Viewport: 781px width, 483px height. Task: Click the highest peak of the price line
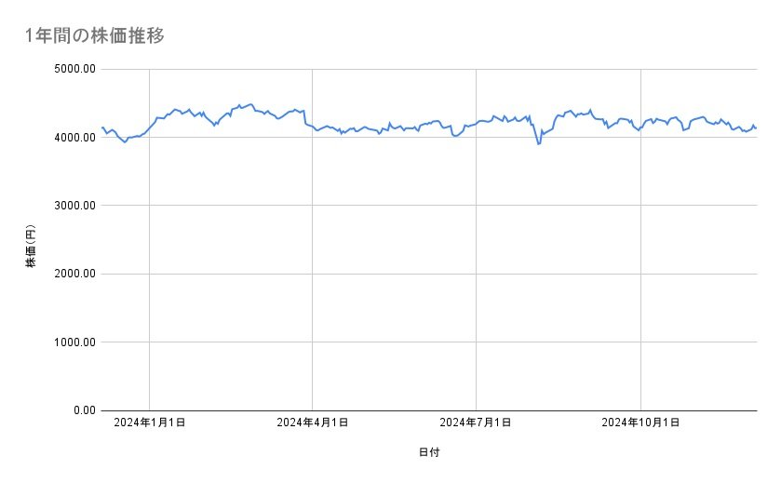(x=250, y=104)
